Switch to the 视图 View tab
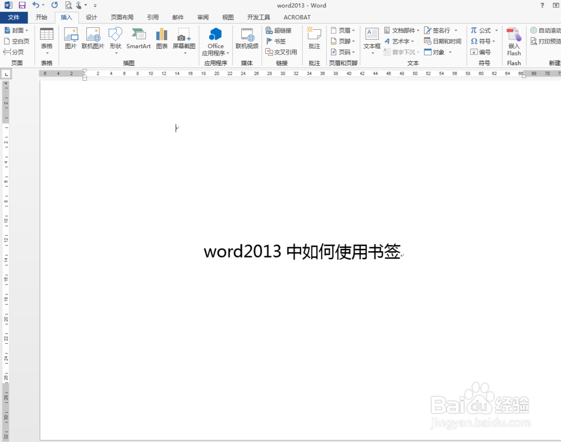The width and height of the screenshot is (561, 442). click(x=228, y=17)
